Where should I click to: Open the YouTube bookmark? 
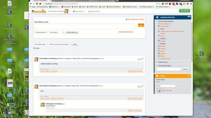[66, 7]
